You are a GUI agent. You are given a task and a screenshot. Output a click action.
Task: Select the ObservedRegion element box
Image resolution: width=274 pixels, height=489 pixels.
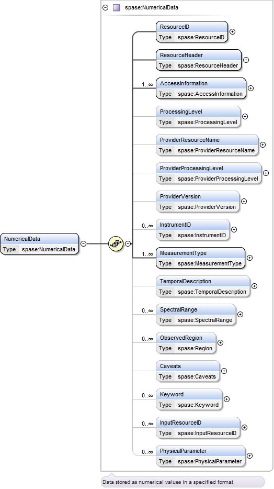[186, 343]
